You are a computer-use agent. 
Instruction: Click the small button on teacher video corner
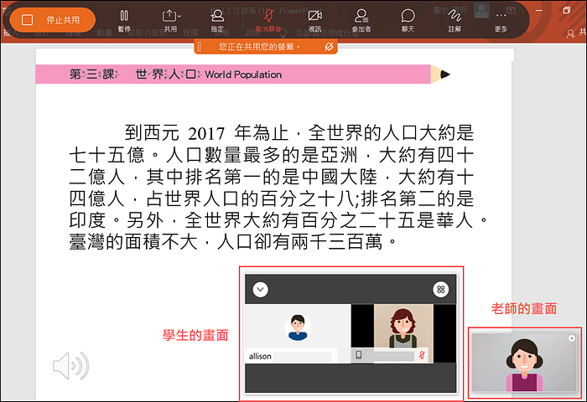572,338
